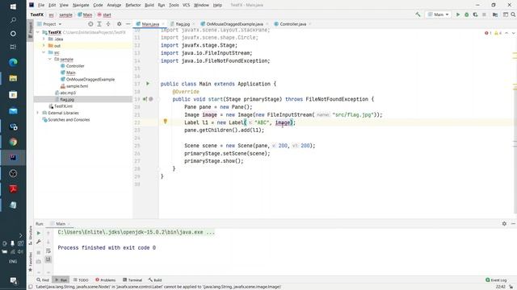Collapse the src folder node

coord(44,52)
